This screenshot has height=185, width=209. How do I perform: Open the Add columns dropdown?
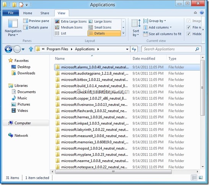[157, 28]
